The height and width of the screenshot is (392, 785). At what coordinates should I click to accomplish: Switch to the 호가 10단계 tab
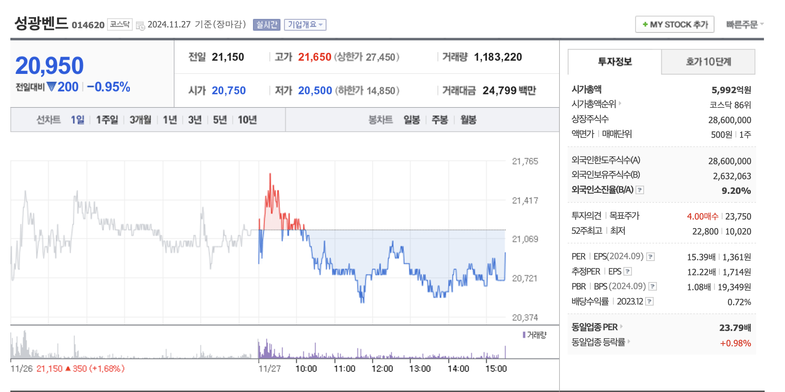[x=708, y=61]
